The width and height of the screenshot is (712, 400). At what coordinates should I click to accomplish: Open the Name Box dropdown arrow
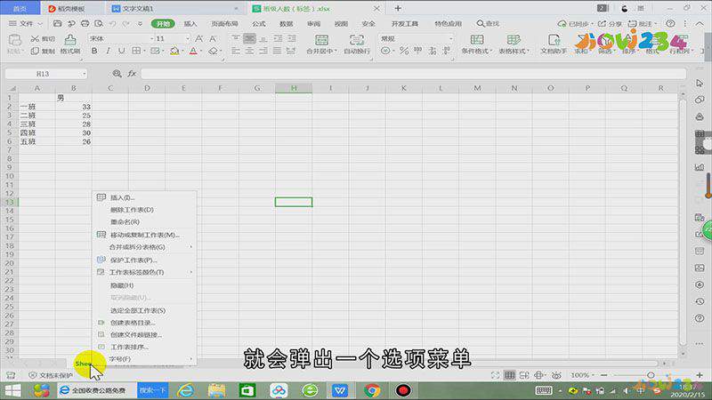[x=84, y=74]
